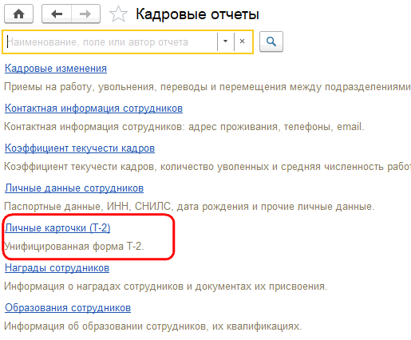Click description 'Унифицированная форма Т-2.'
Screen dimensions: 411x340
click(x=74, y=247)
